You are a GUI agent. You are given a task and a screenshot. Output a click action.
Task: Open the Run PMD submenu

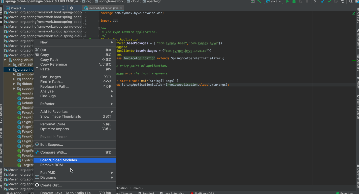(75, 173)
